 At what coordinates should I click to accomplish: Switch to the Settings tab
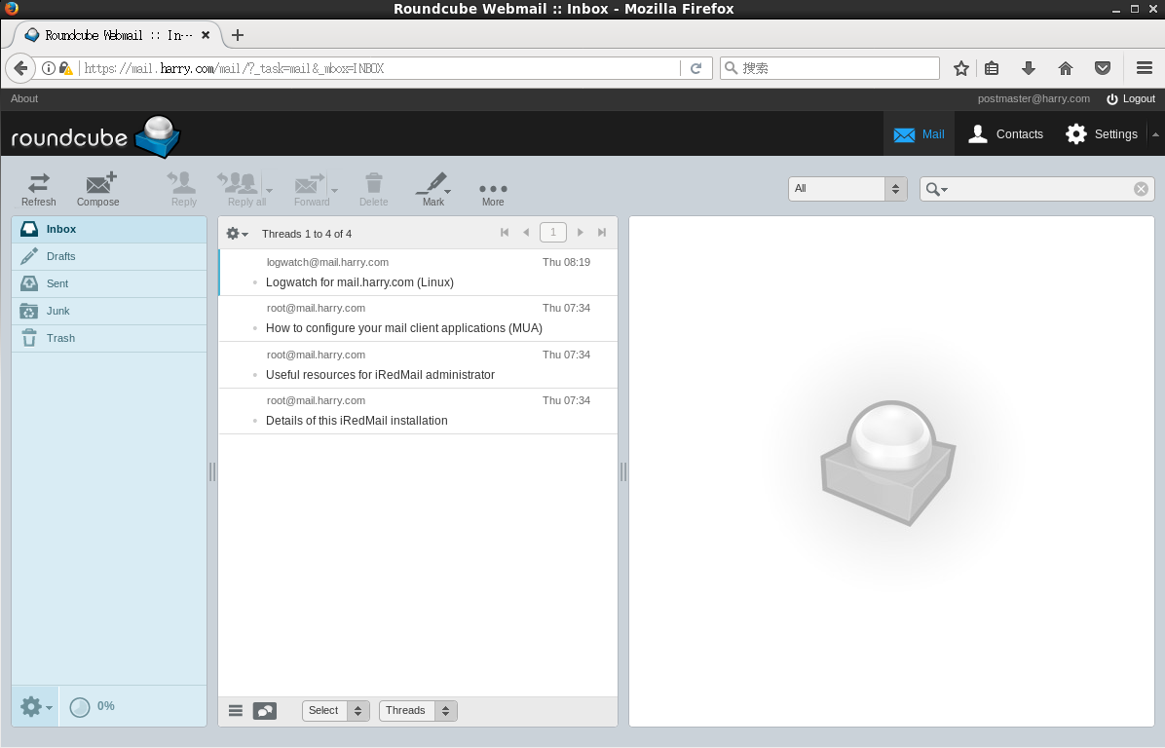pos(1101,134)
